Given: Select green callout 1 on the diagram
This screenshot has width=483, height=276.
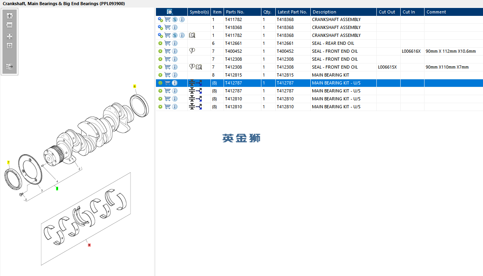Looking at the screenshot, I should coord(57,189).
